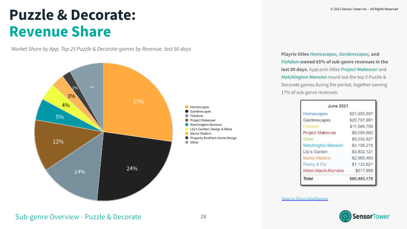Click the Sensor Tower logo icon
The width and height of the screenshot is (407, 229).
point(345,216)
